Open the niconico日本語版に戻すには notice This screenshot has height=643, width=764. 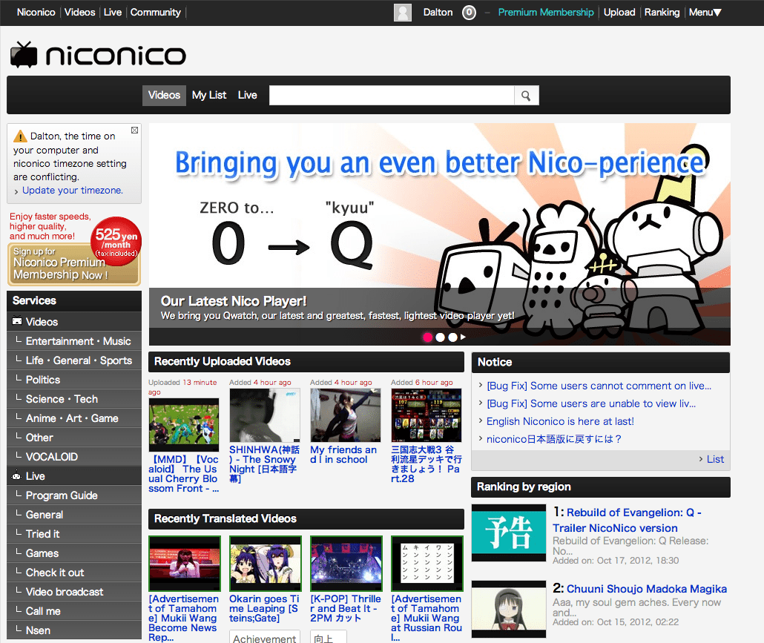pos(554,439)
